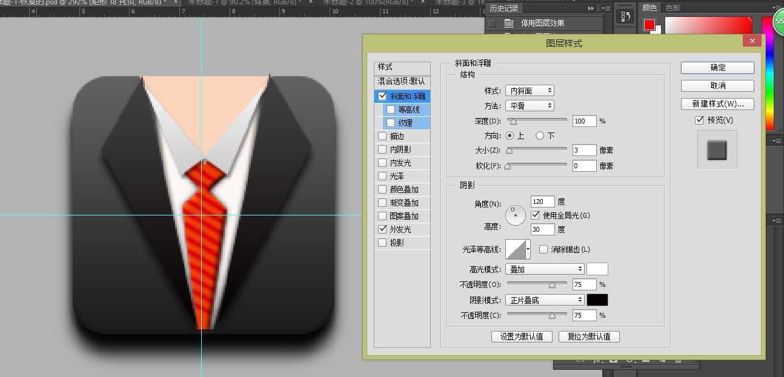Close the 未标题-2 document tab
Screen dimensions: 784x377
pos(424,2)
